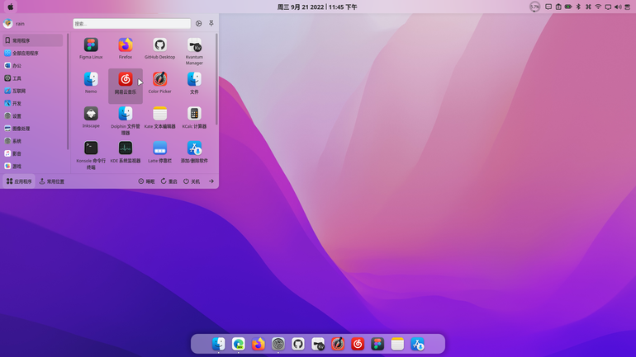
Task: Open the 文件 app in launcher
Action: click(x=194, y=82)
